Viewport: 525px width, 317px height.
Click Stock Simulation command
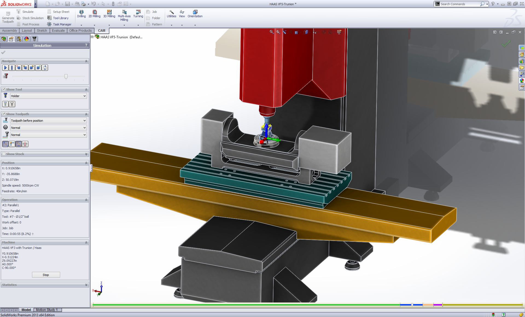click(30, 18)
